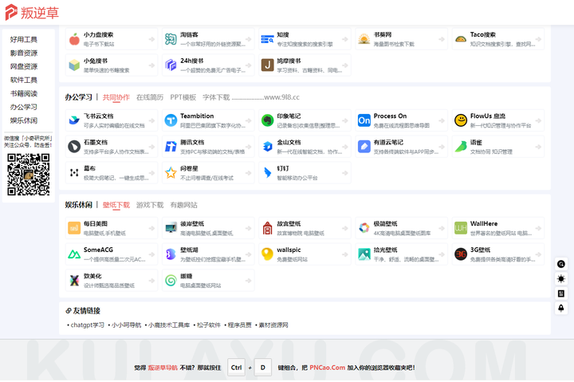
Task: Open the 石墨文档 icon
Action: [x=74, y=147]
